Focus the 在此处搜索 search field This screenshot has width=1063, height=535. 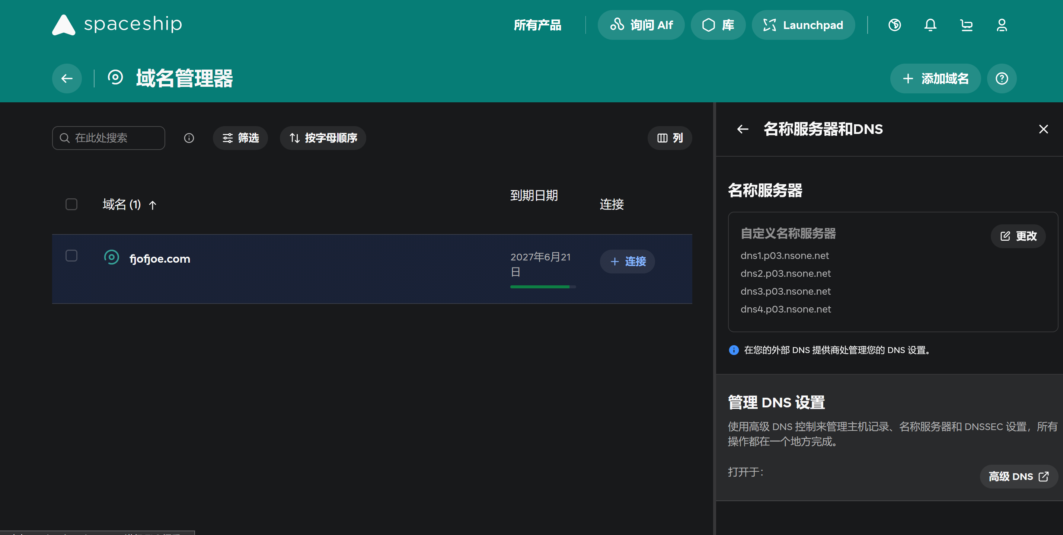109,138
